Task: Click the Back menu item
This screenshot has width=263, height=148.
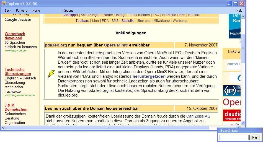Action: click(x=8, y=11)
